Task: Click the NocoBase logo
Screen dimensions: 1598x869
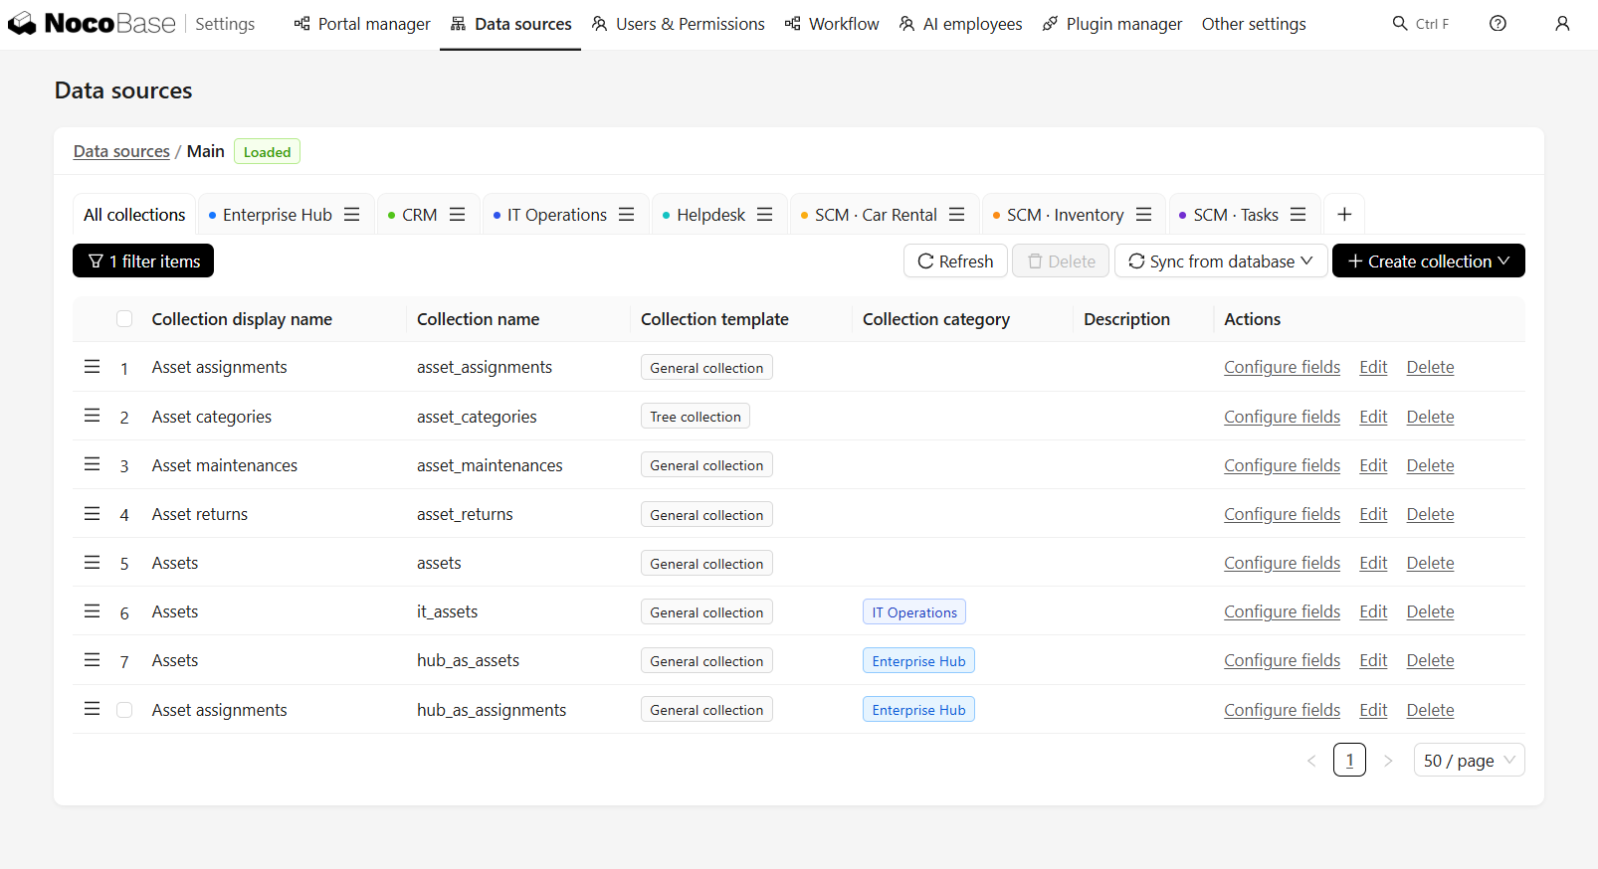Action: pos(92,24)
